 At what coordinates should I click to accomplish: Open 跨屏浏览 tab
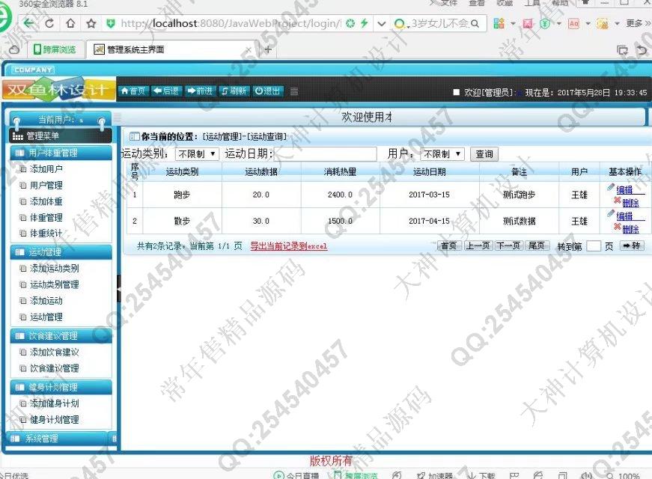[55, 49]
